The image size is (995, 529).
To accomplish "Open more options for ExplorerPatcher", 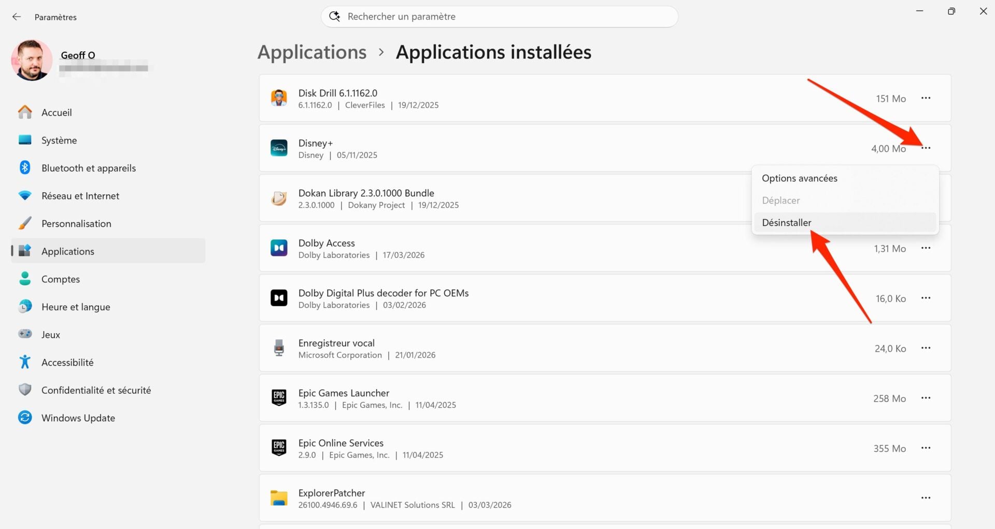I will pos(926,498).
